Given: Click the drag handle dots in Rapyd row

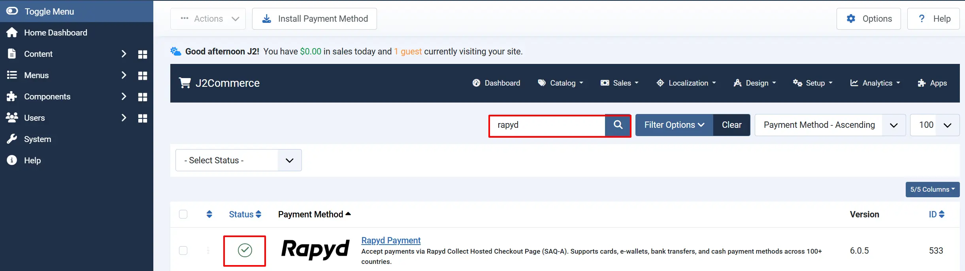Looking at the screenshot, I should pos(208,250).
